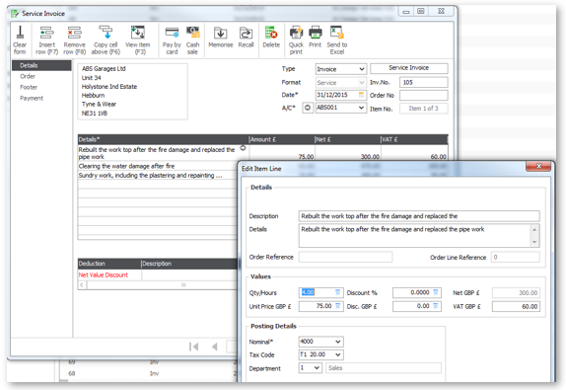Image resolution: width=566 pixels, height=390 pixels.
Task: Open the Date calendar picker icon
Action: pos(361,95)
